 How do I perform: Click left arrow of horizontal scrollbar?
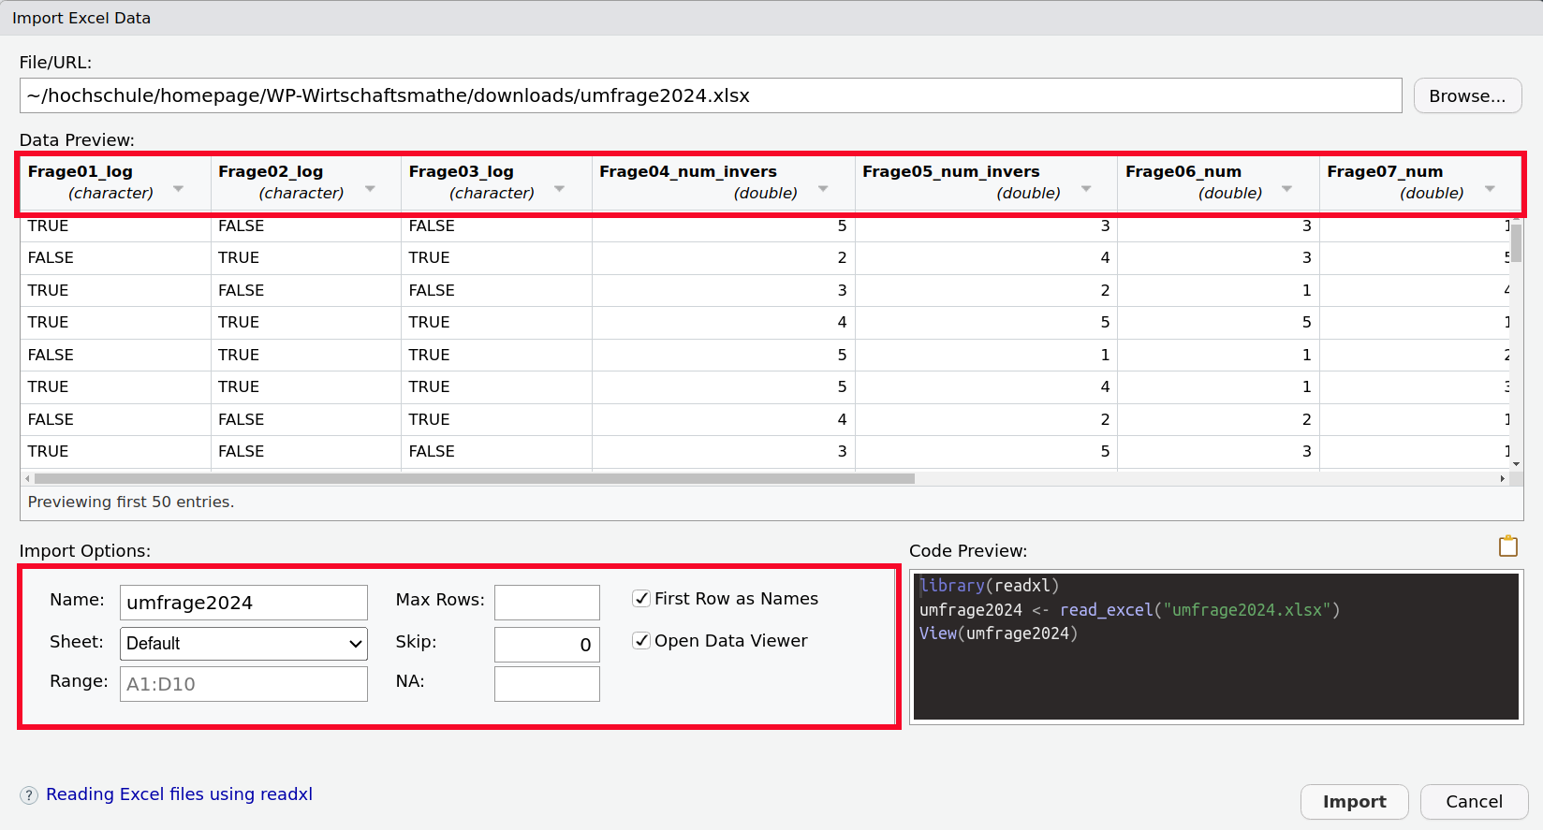coord(27,479)
